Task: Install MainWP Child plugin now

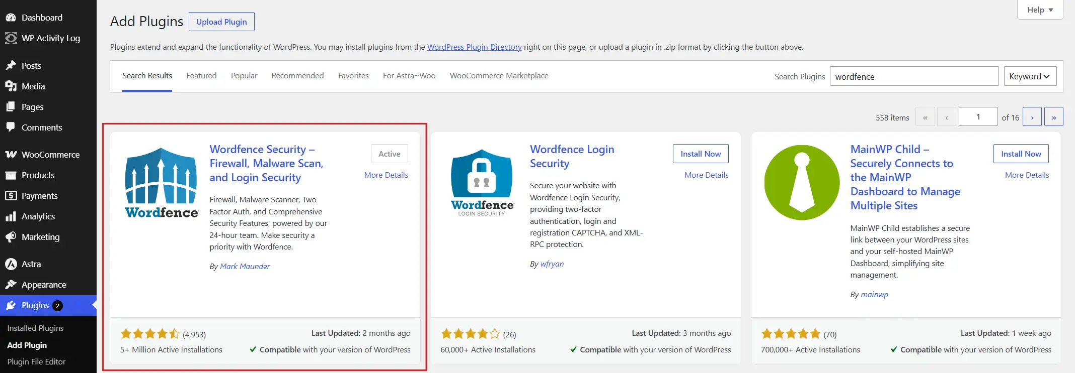Action: 1021,154
